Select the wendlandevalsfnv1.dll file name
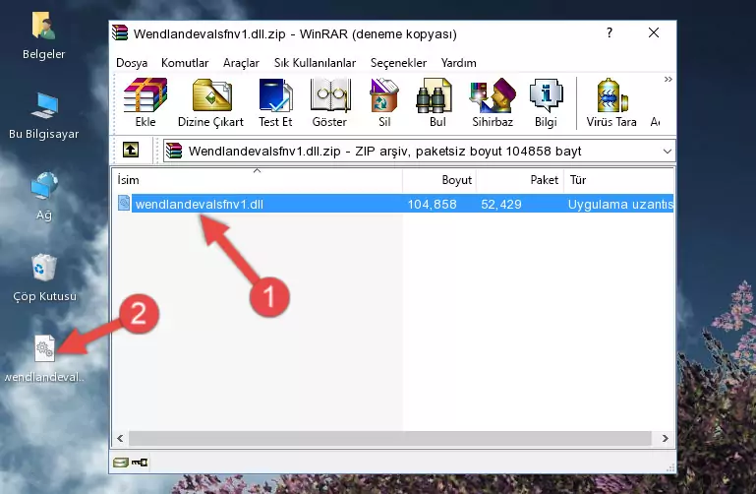 point(200,204)
